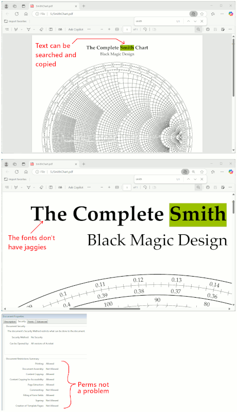Image resolution: width=237 pixels, height=412 pixels.
Task: Print the PDF from upper browser window
Action: point(208,29)
